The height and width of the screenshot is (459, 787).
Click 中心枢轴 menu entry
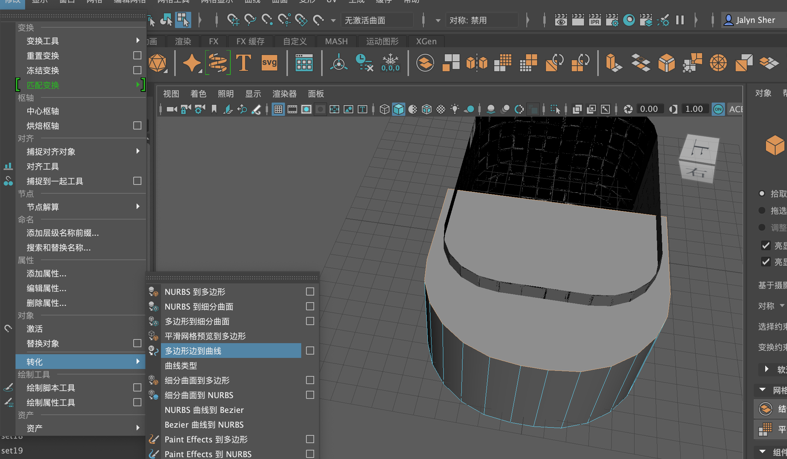tap(43, 111)
